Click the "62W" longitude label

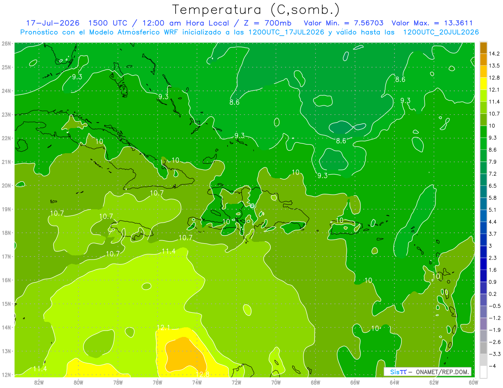point(434,382)
